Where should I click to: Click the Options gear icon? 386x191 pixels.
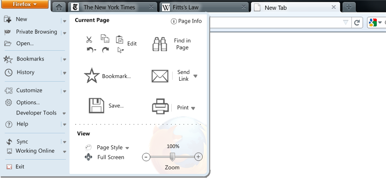click(x=9, y=102)
